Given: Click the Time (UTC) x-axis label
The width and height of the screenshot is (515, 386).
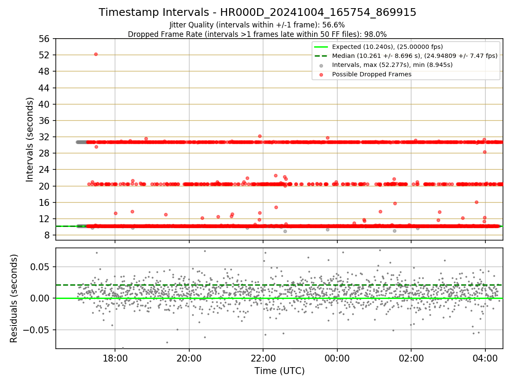Looking at the screenshot, I should point(279,371).
